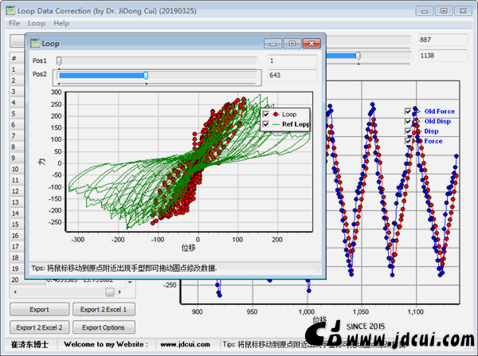Select row 19 in the data table
This screenshot has width=478, height=356.
17,268
